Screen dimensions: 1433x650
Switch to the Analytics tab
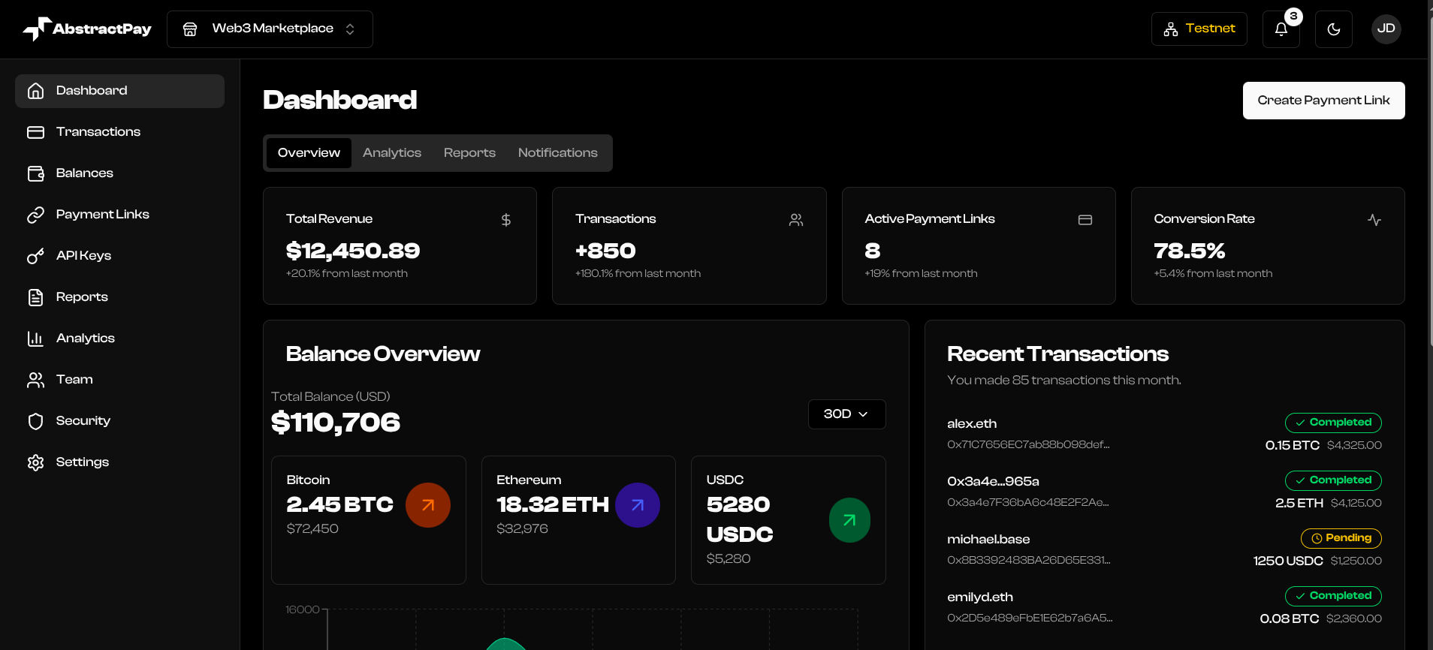point(391,153)
